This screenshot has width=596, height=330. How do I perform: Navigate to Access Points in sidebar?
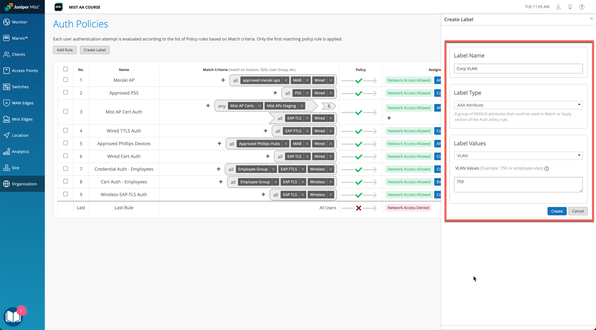25,71
